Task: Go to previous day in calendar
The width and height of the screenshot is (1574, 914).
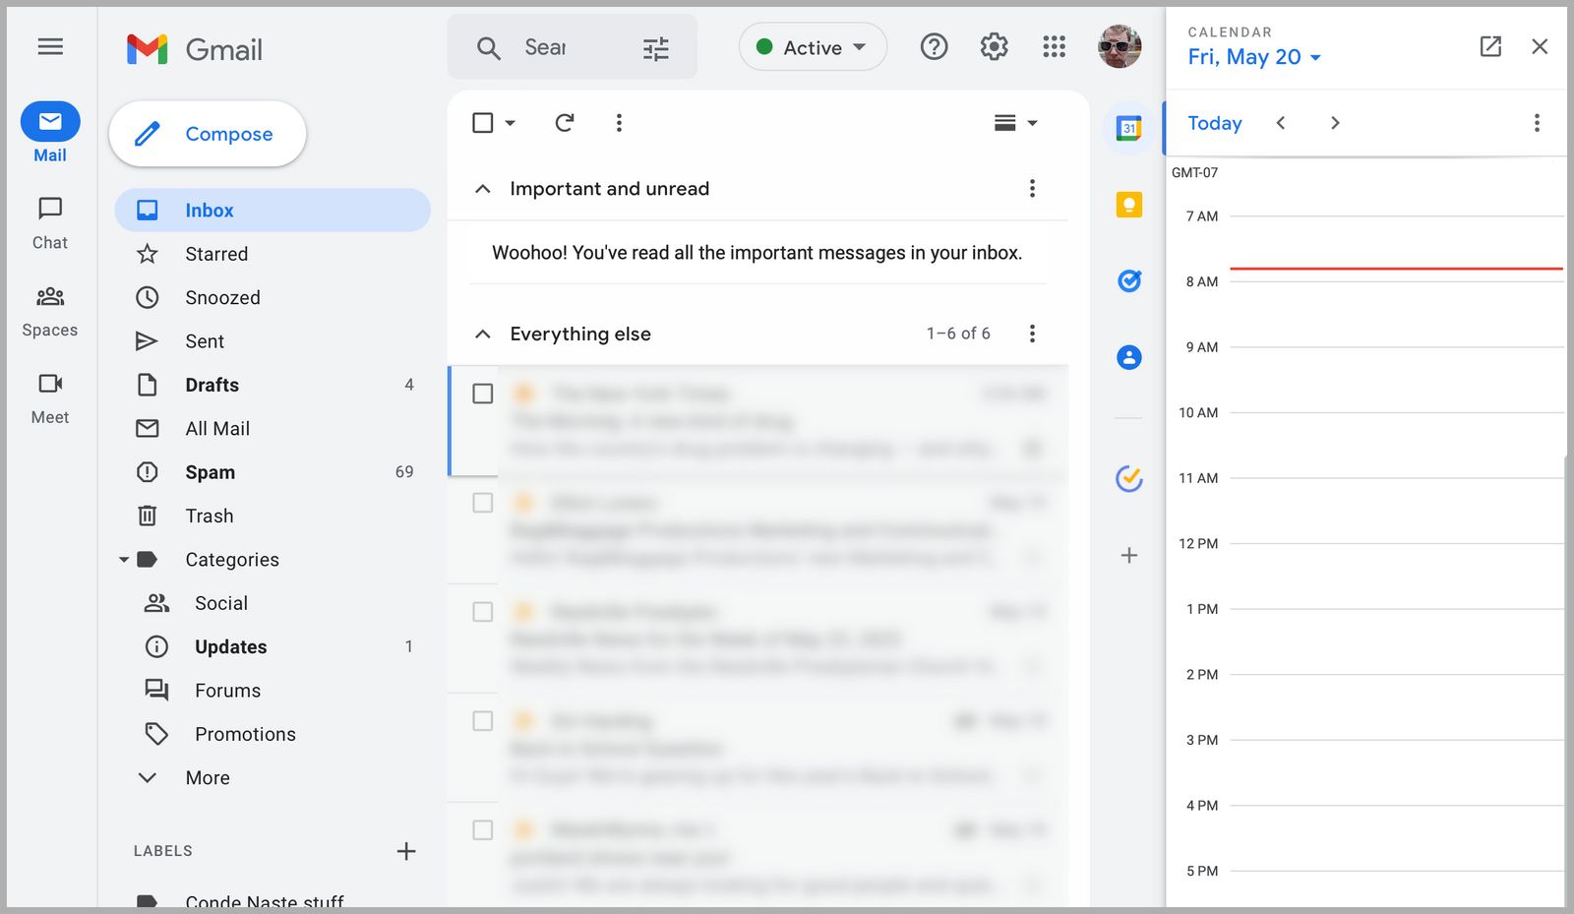Action: (1281, 123)
